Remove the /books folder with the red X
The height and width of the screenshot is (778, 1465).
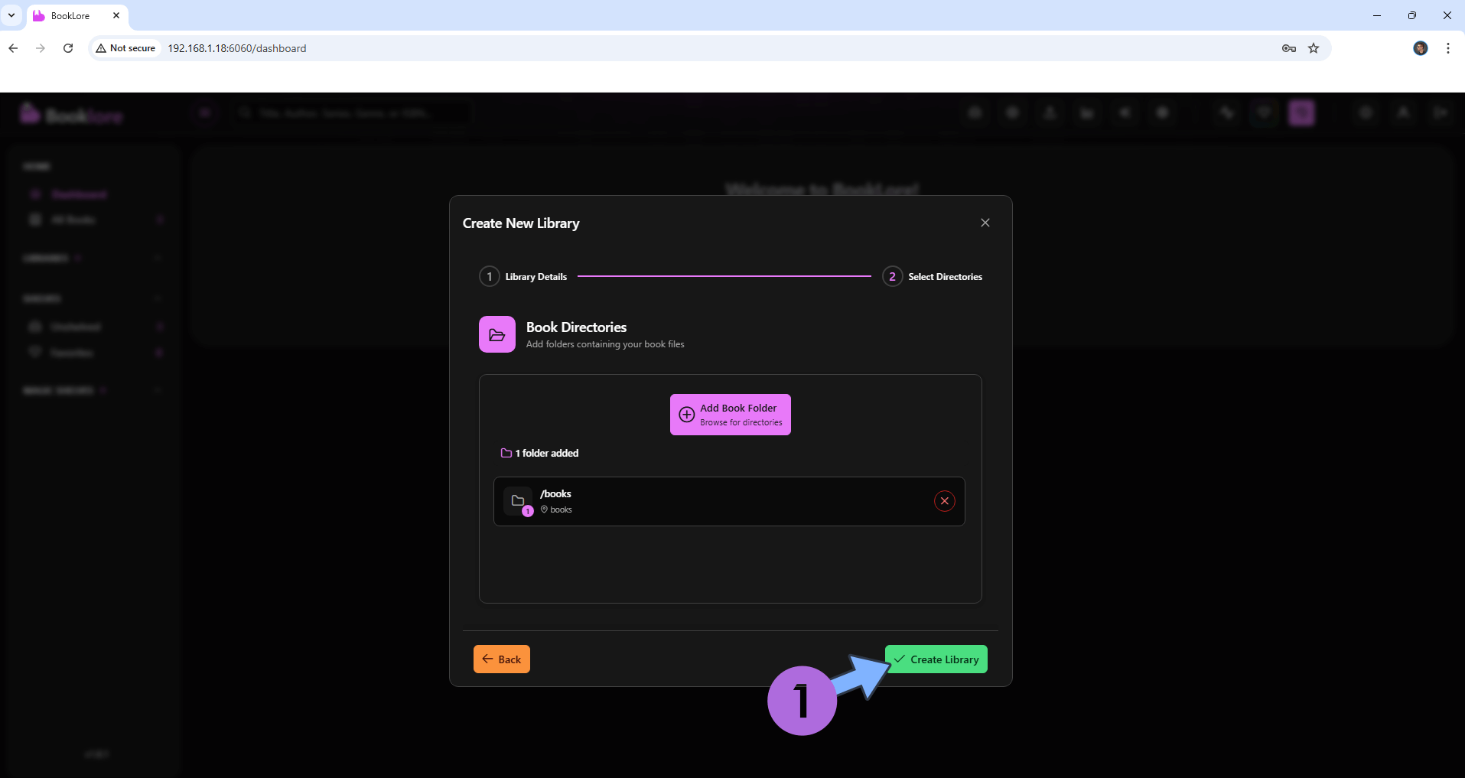point(944,501)
